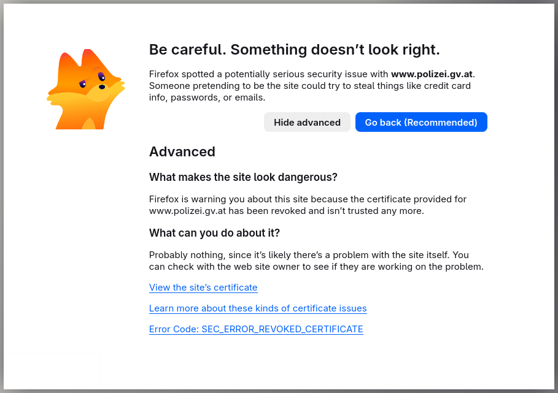Click the orange fox warning illustration
The height and width of the screenshot is (393, 558).
pos(85,89)
